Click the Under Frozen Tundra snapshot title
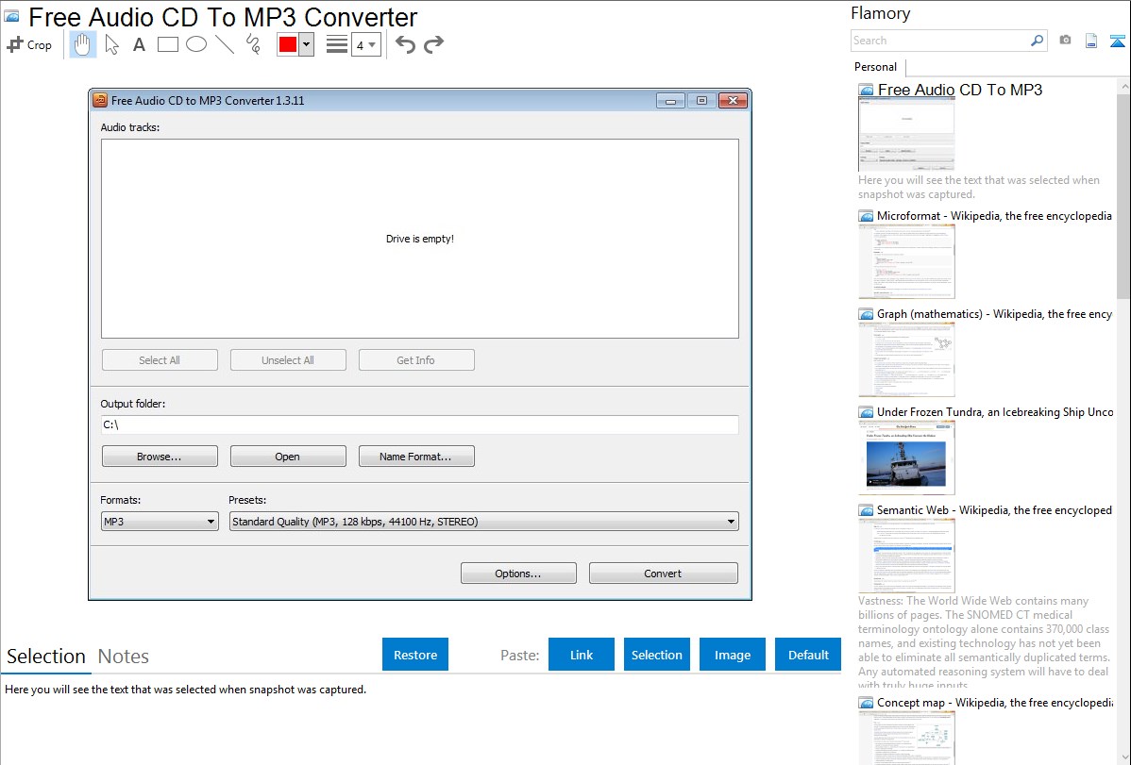 point(995,411)
